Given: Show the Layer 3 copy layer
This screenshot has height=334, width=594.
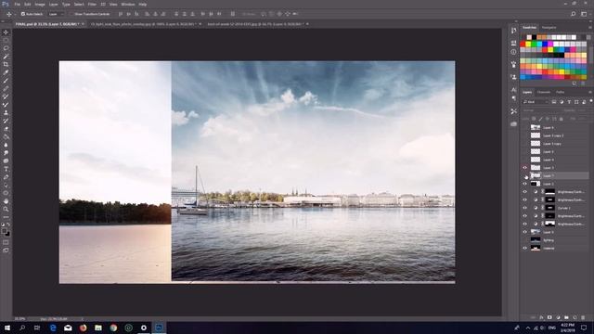Looking at the screenshot, I should pyautogui.click(x=524, y=144).
